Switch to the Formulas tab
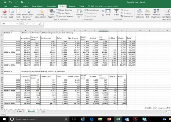 pyautogui.click(x=52, y=6)
